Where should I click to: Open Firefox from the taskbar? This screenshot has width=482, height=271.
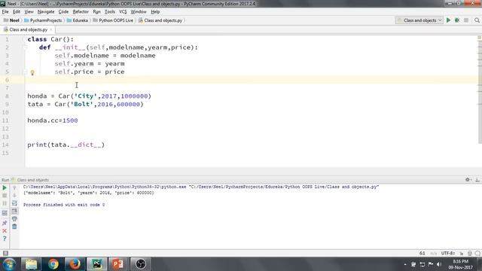tap(75, 264)
